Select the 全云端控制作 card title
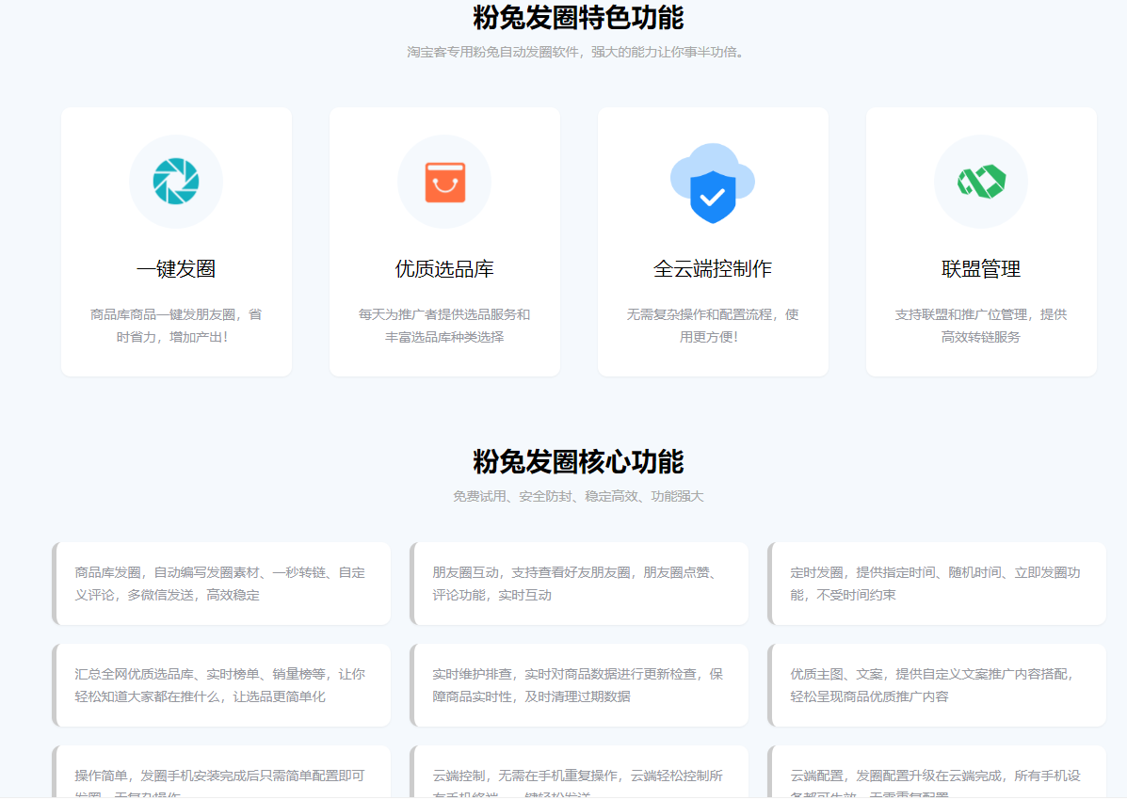This screenshot has height=800, width=1127. [713, 269]
